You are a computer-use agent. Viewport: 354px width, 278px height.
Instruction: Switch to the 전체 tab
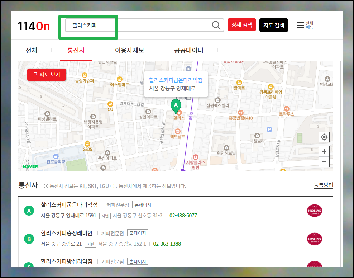[x=32, y=50]
